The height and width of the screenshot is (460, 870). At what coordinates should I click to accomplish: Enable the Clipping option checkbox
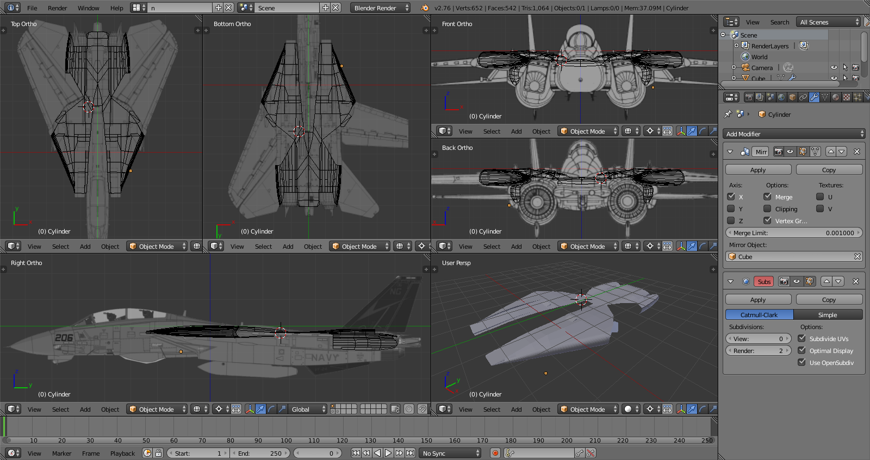point(767,209)
